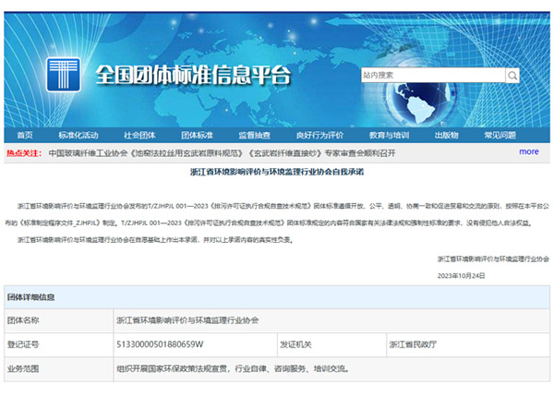
Task: Click the association signature above the date
Action: point(493,259)
